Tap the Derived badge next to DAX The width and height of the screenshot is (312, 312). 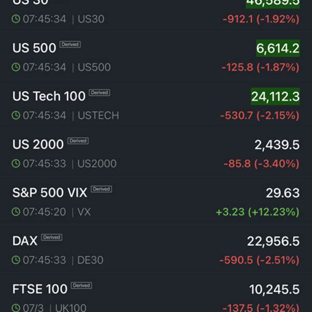51,237
